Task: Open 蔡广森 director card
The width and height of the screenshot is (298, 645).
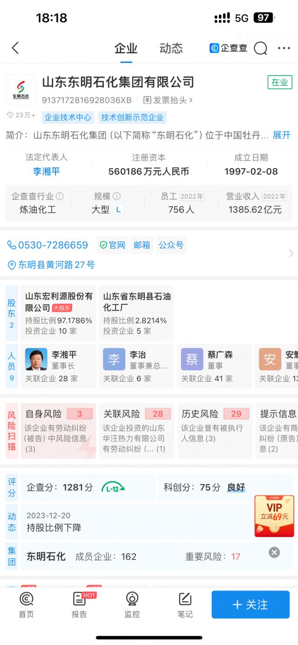Action: tap(215, 366)
